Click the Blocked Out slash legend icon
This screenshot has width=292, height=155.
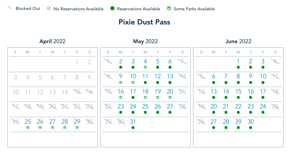point(10,8)
